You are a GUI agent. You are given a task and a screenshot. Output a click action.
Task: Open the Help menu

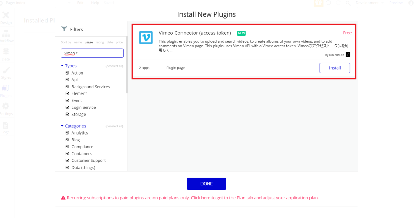(95, 3)
